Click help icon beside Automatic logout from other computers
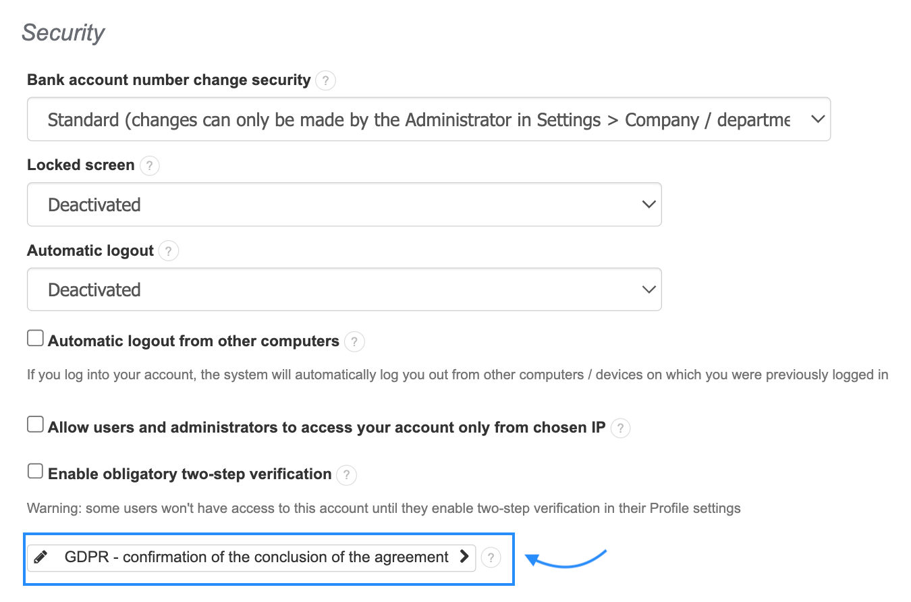This screenshot has height=602, width=911. tap(354, 342)
